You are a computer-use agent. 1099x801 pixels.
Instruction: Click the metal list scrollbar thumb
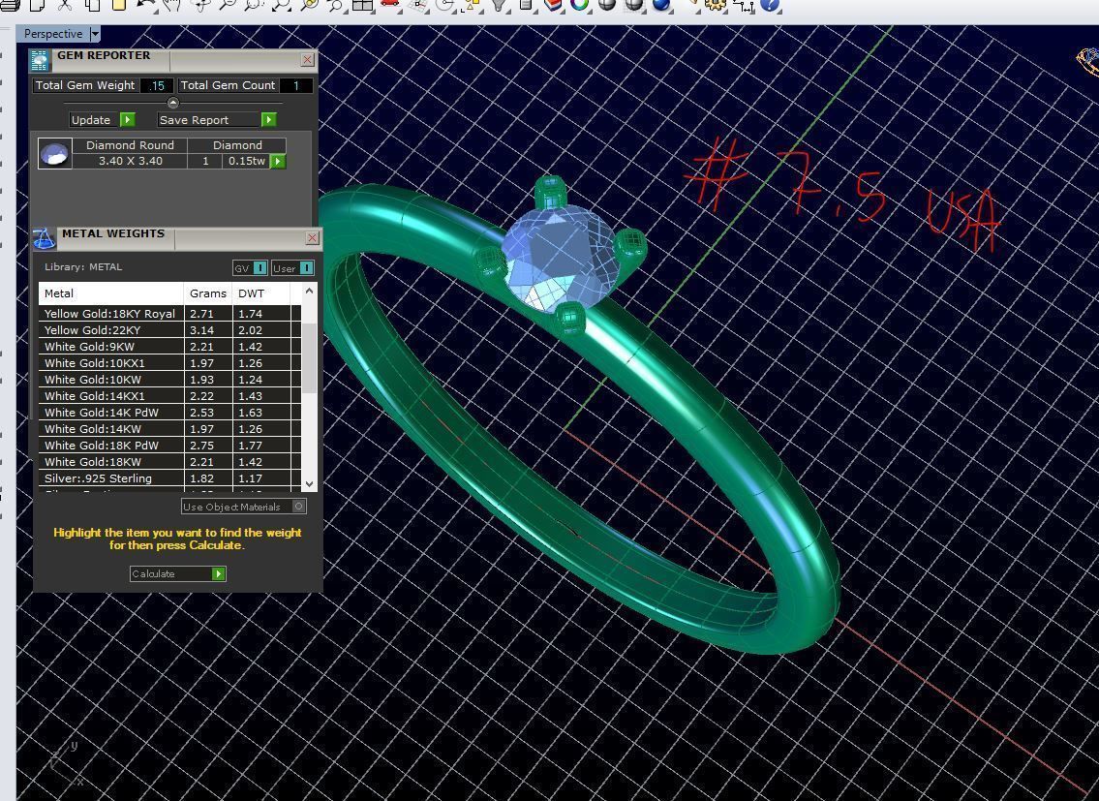309,357
